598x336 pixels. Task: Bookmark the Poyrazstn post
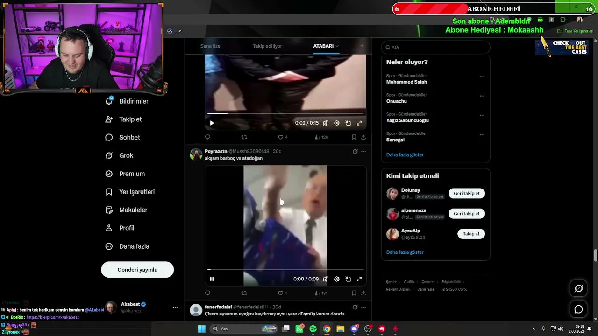pyautogui.click(x=354, y=293)
